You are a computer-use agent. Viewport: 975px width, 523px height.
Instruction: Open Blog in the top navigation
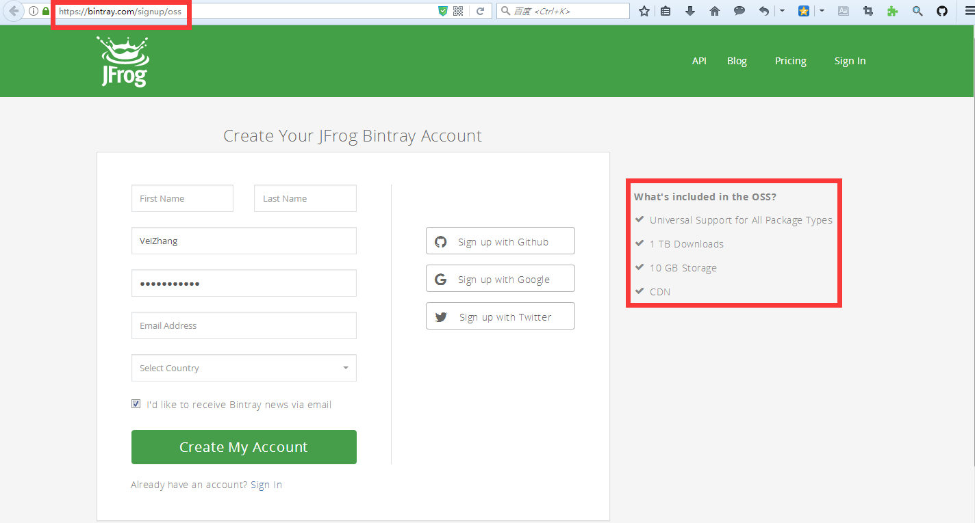[737, 61]
